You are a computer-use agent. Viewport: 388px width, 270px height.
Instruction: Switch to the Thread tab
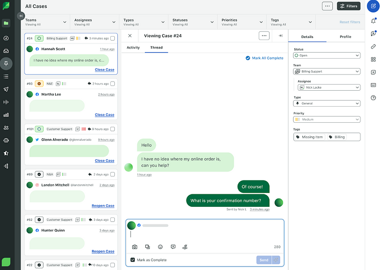click(156, 48)
